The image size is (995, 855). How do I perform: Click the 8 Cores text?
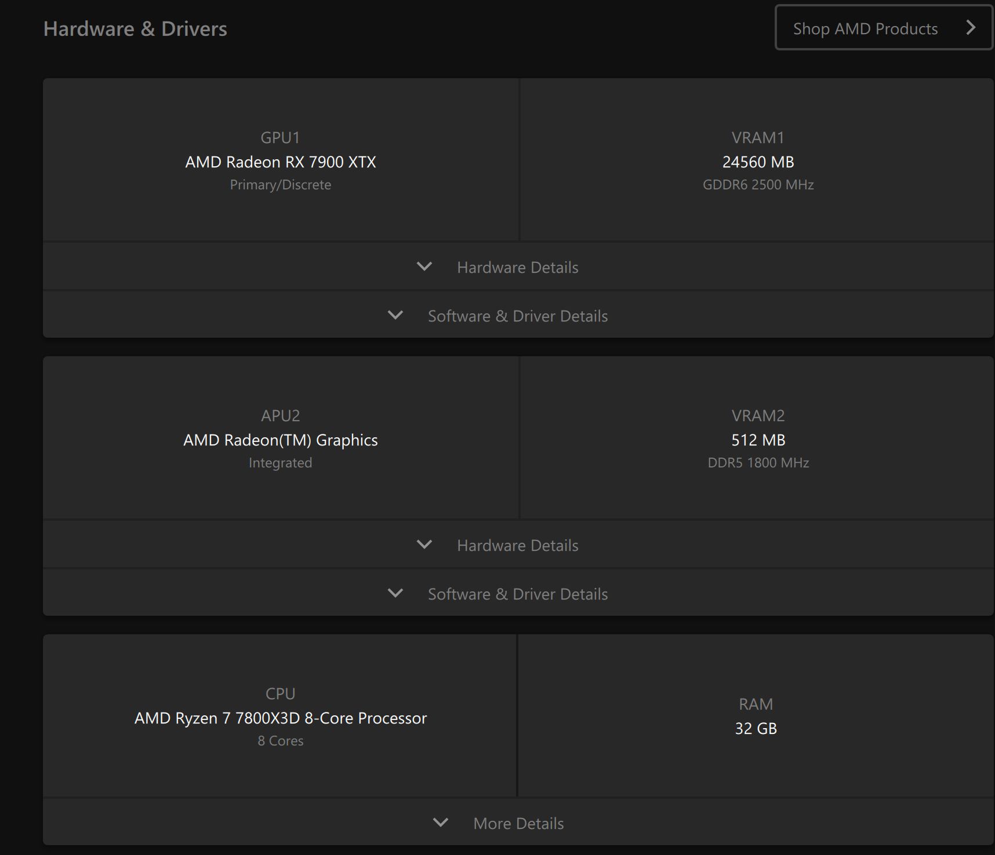coord(281,741)
